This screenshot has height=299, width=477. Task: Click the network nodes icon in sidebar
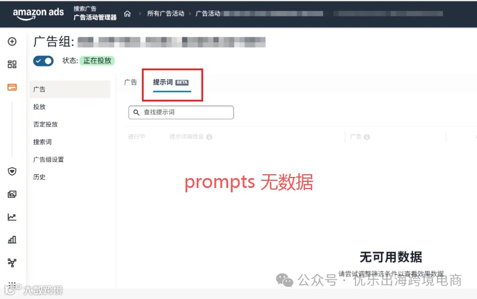click(12, 263)
